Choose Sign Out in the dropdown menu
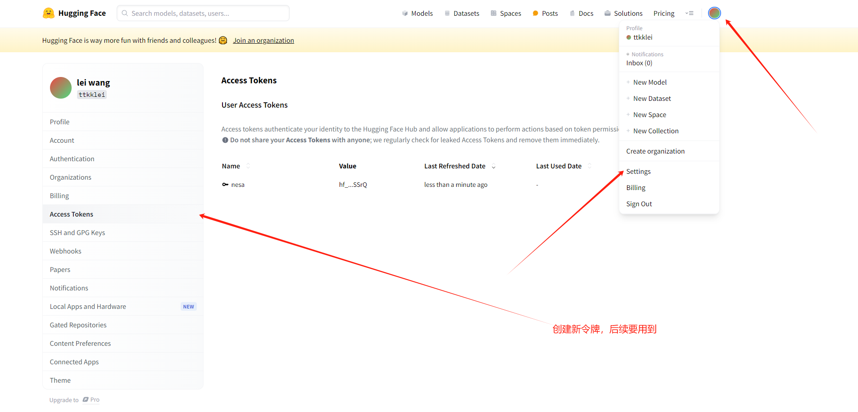The image size is (858, 412). click(639, 204)
